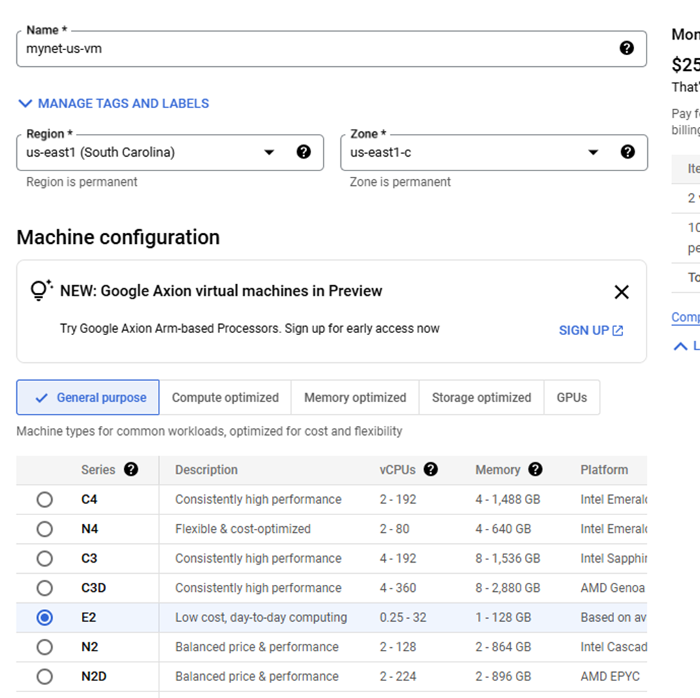Select the C3D series radio button

pos(45,588)
